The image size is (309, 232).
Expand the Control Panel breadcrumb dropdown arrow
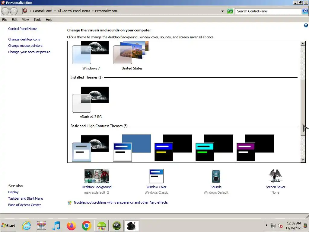point(55,11)
